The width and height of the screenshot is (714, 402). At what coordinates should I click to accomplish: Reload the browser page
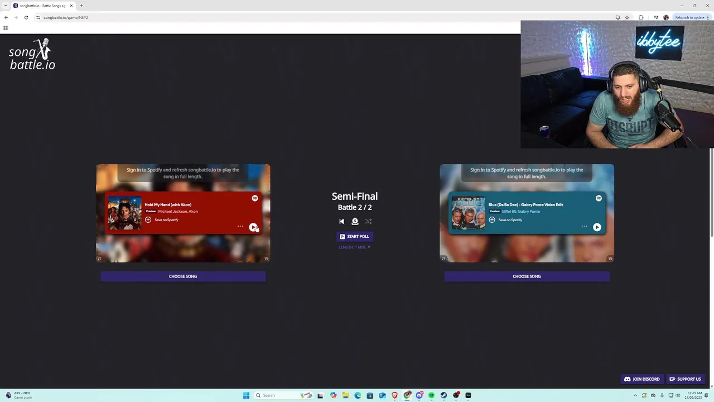pyautogui.click(x=26, y=17)
